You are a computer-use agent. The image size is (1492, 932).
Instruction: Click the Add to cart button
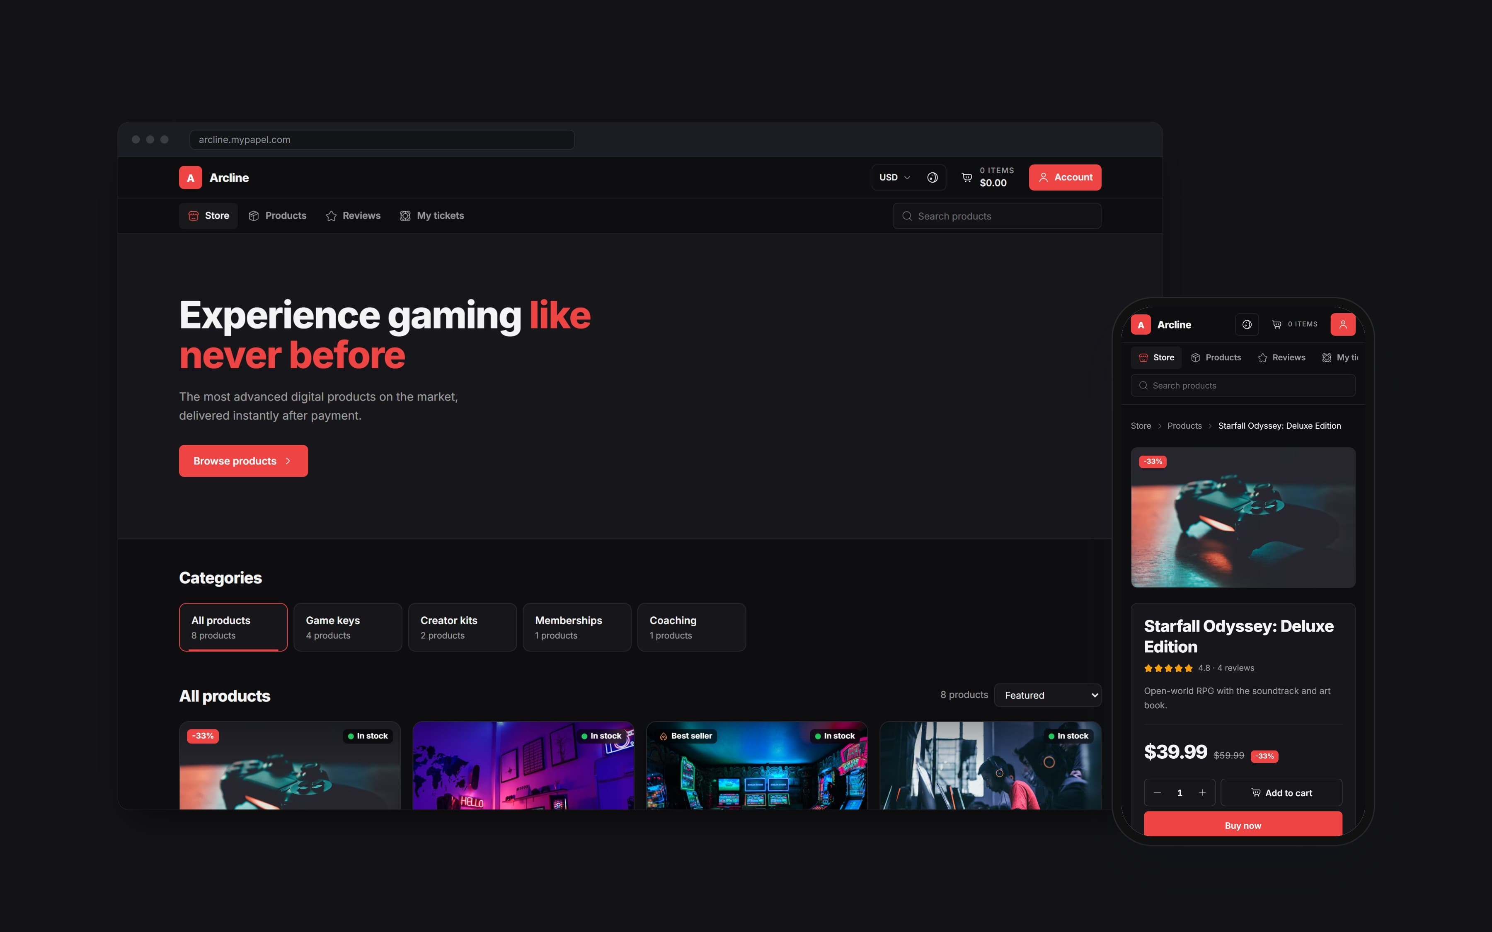coord(1281,793)
